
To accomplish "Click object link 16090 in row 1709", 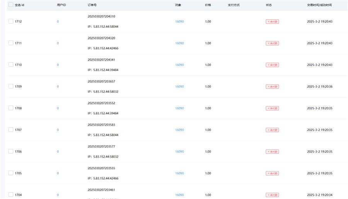I will pyautogui.click(x=179, y=87).
